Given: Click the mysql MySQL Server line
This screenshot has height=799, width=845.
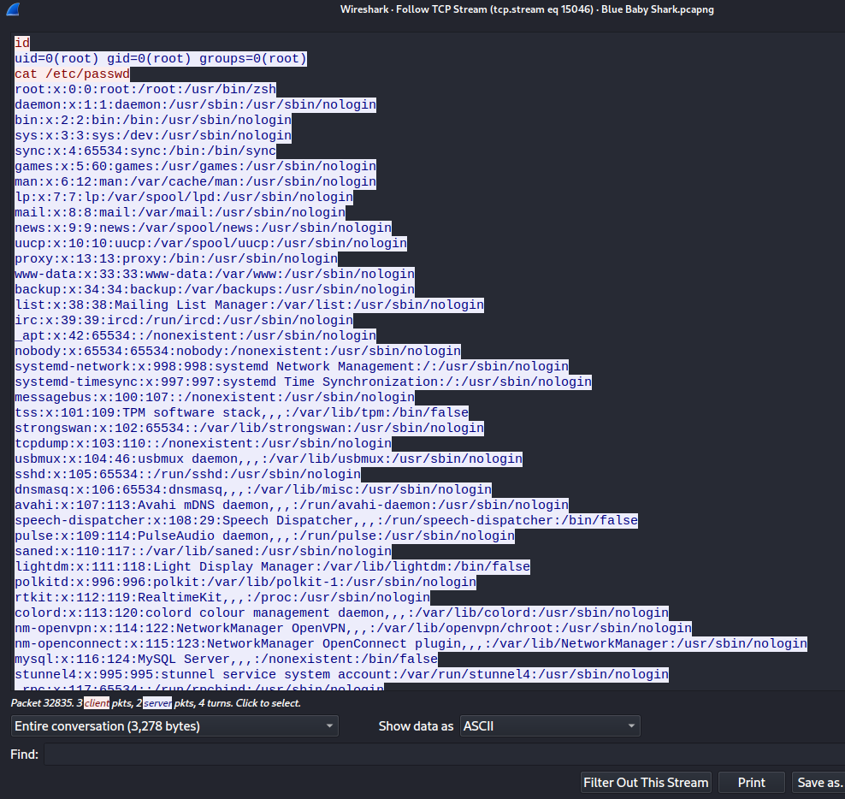Looking at the screenshot, I should point(227,659).
